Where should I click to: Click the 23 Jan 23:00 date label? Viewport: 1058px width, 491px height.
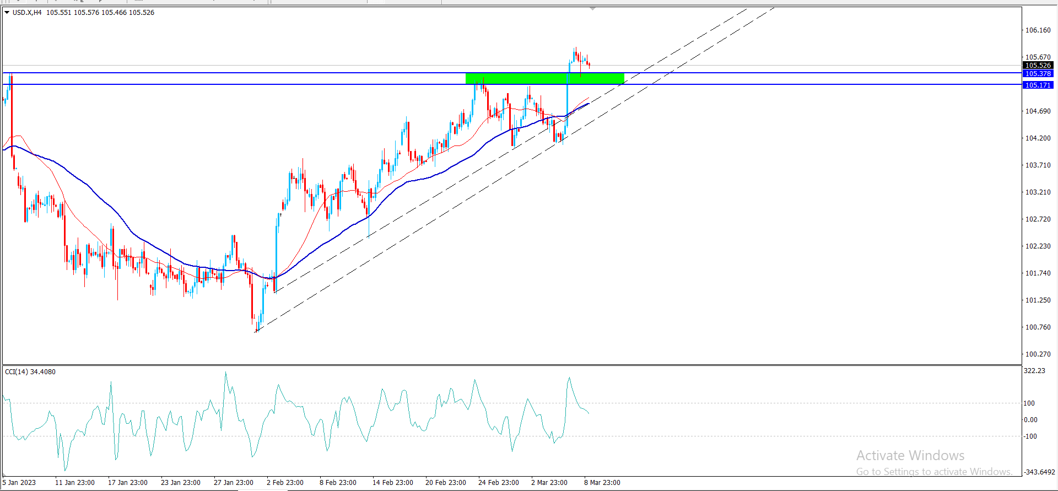[181, 483]
